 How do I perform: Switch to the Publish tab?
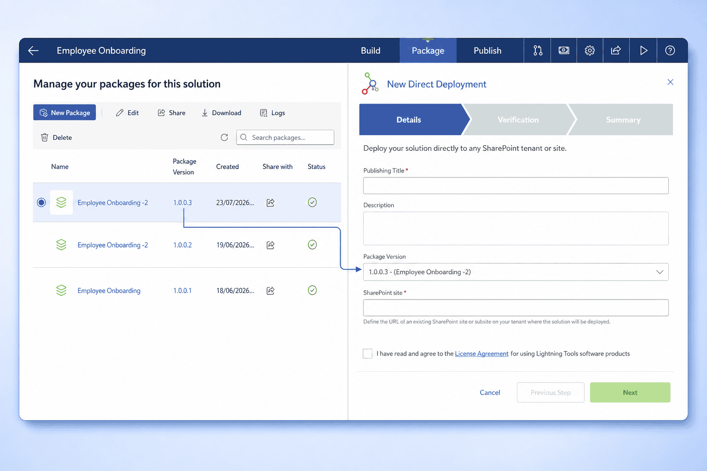(x=487, y=51)
